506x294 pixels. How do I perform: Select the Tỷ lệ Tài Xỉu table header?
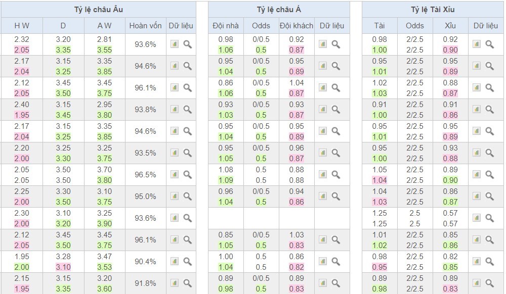pyautogui.click(x=433, y=10)
